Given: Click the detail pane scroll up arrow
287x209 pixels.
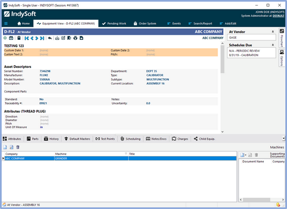Looking at the screenshot, I should coord(222,43).
